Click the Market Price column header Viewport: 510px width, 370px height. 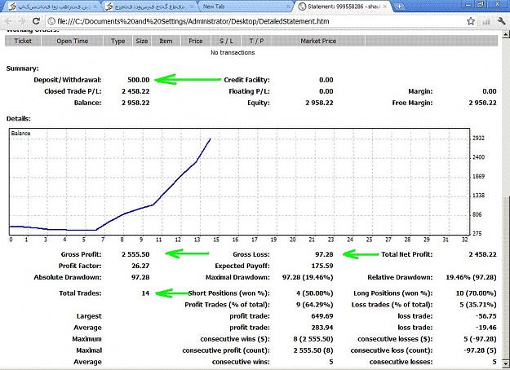tap(318, 41)
